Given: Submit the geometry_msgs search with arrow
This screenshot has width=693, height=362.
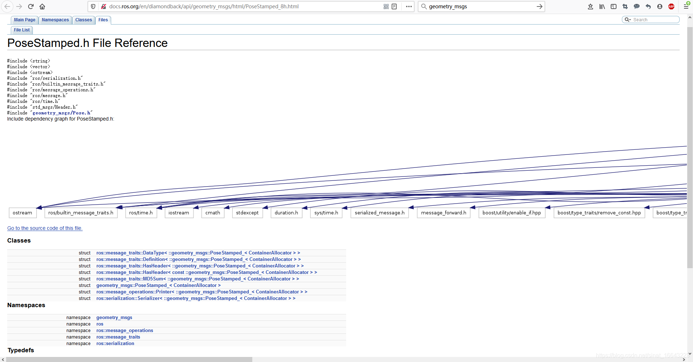Looking at the screenshot, I should pos(540,6).
